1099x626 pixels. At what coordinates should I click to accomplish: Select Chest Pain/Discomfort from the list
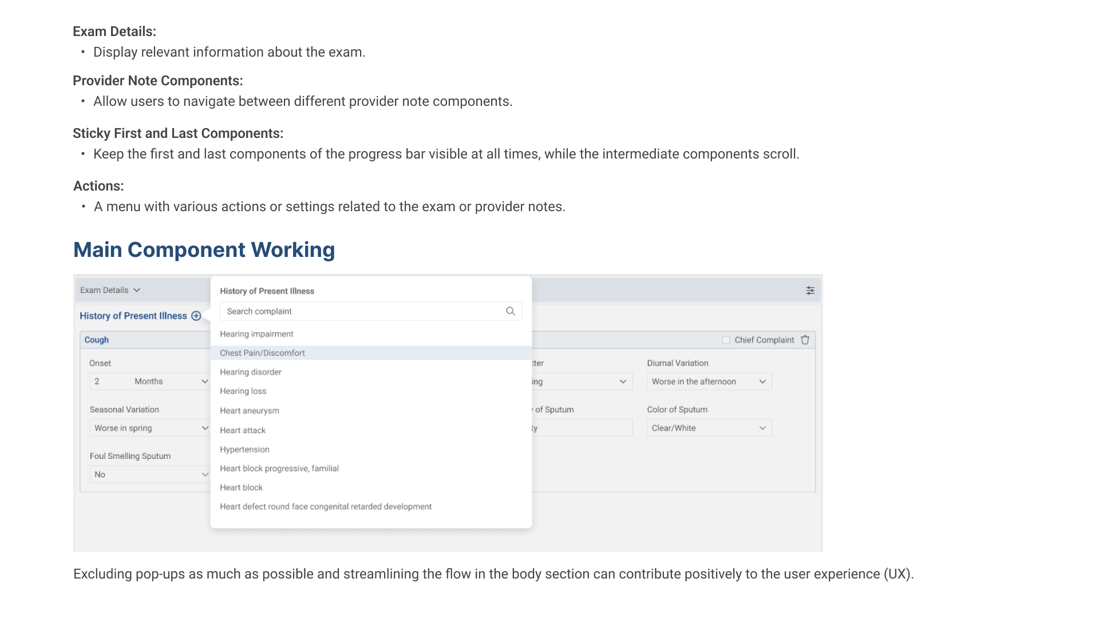pyautogui.click(x=371, y=353)
